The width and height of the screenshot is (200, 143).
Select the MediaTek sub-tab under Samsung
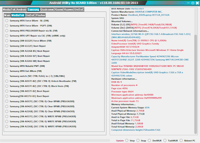click(x=18, y=15)
